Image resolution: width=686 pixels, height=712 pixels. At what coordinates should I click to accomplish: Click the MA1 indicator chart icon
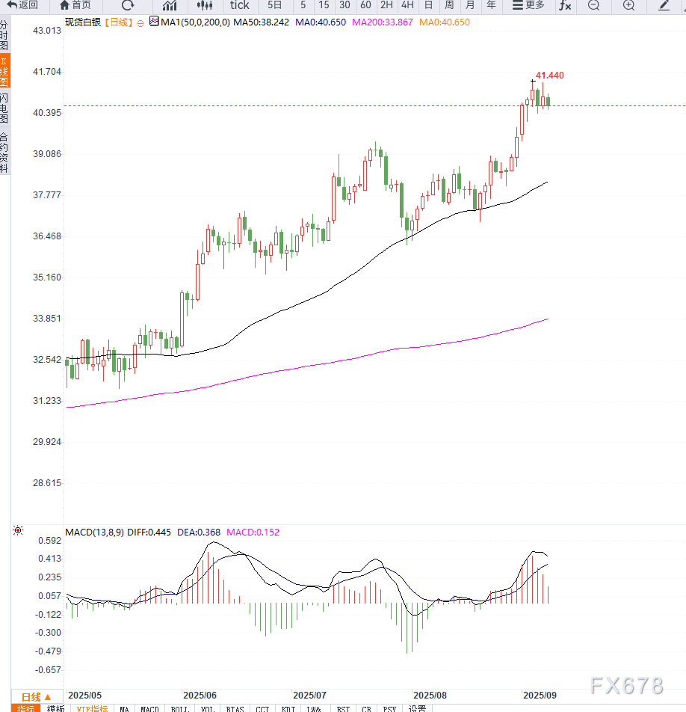click(154, 22)
